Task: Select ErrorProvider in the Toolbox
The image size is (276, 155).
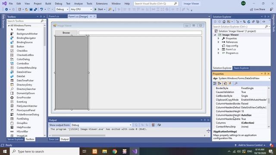Action: pyautogui.click(x=24, y=98)
